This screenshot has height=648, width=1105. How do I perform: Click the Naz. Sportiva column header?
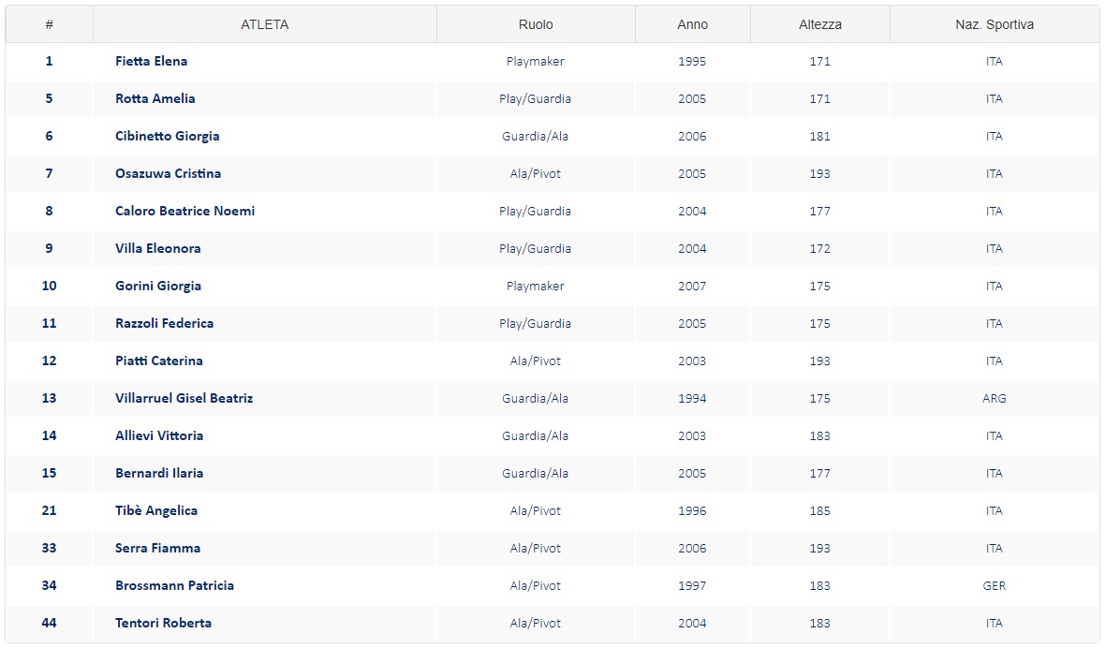pyautogui.click(x=994, y=25)
